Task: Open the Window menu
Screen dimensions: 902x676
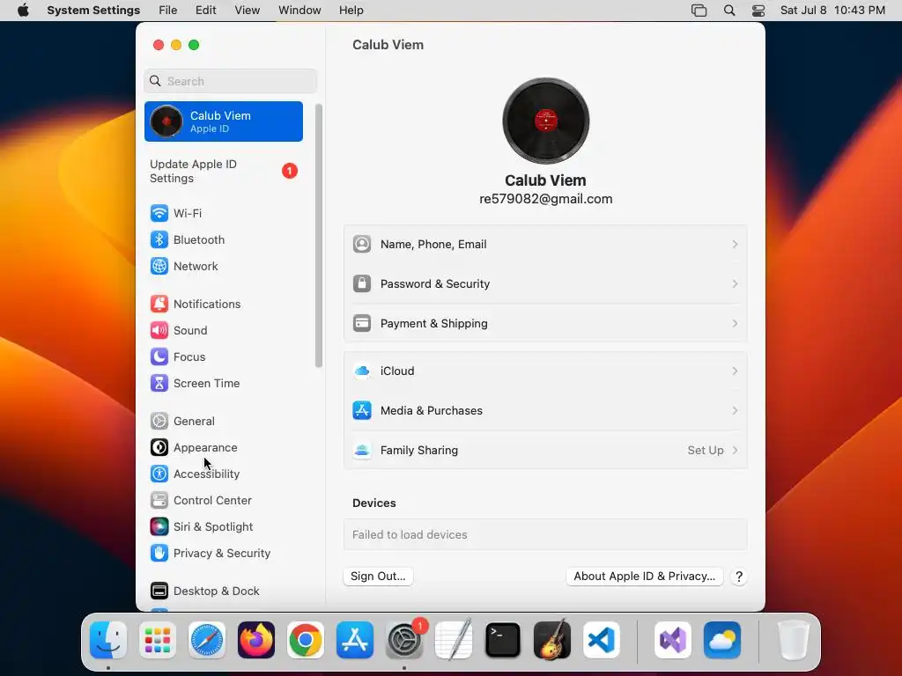Action: click(299, 11)
